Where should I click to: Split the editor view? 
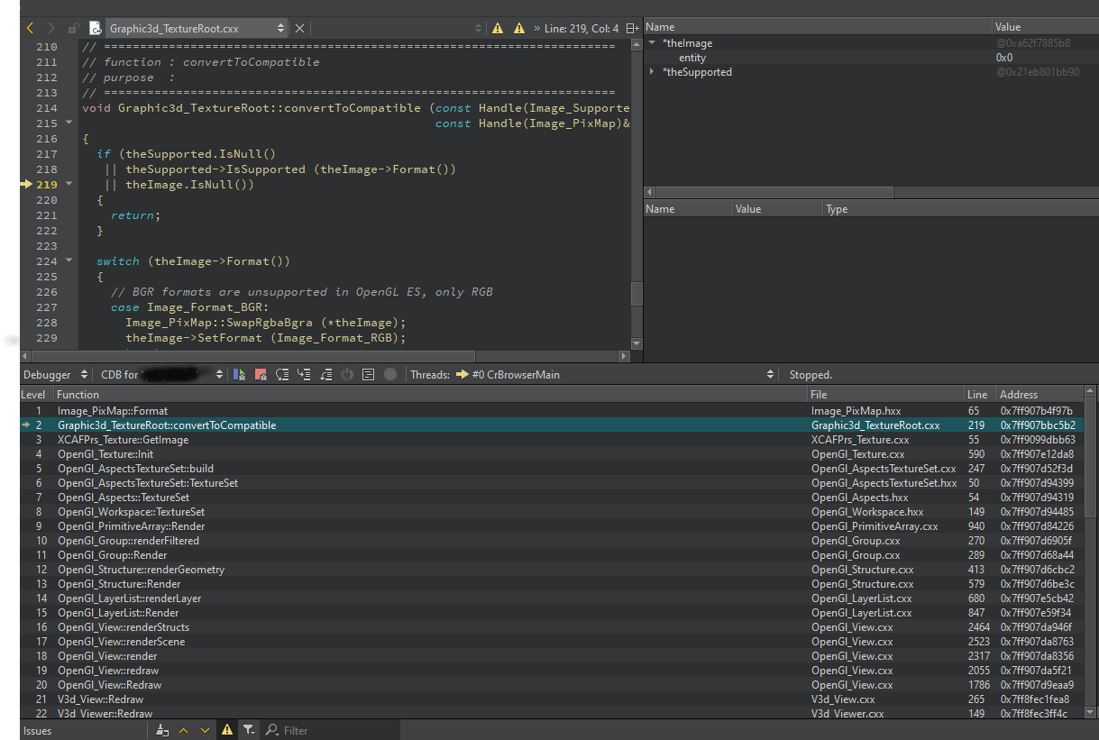coord(632,29)
